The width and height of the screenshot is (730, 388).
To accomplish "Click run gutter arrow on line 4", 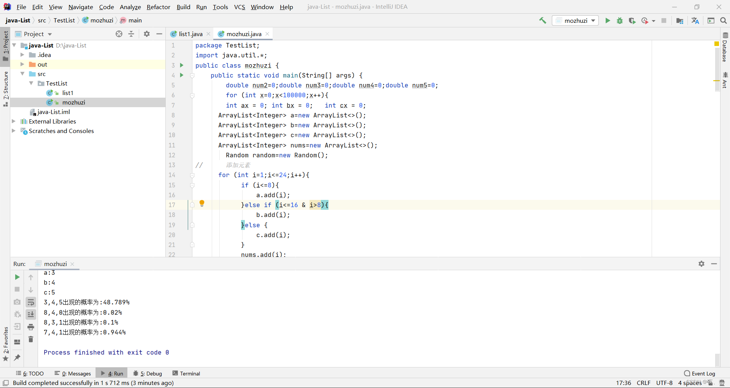I will (182, 75).
